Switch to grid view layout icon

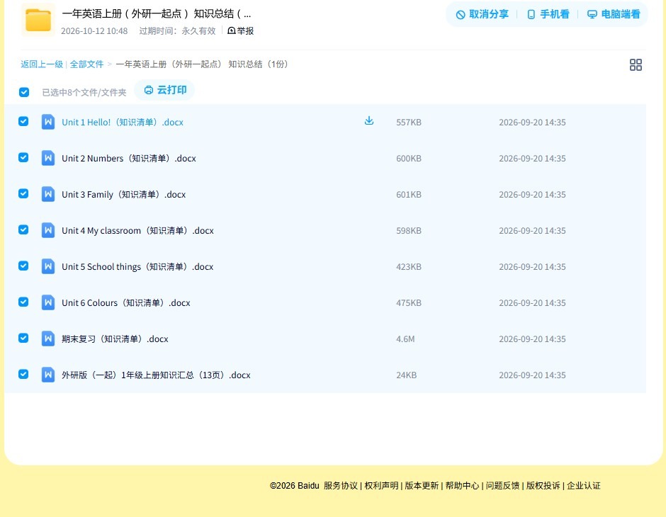[636, 64]
